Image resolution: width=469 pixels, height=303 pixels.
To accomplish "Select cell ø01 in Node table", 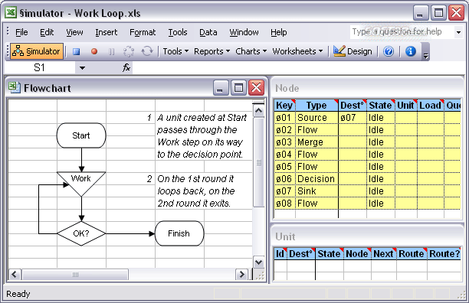I will tap(284, 118).
